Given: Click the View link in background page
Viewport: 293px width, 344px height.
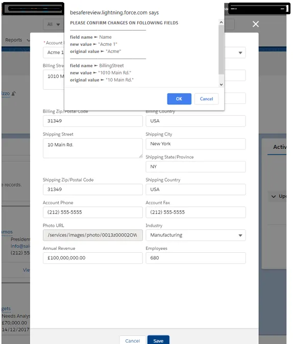Looking at the screenshot, I should 27,270.
